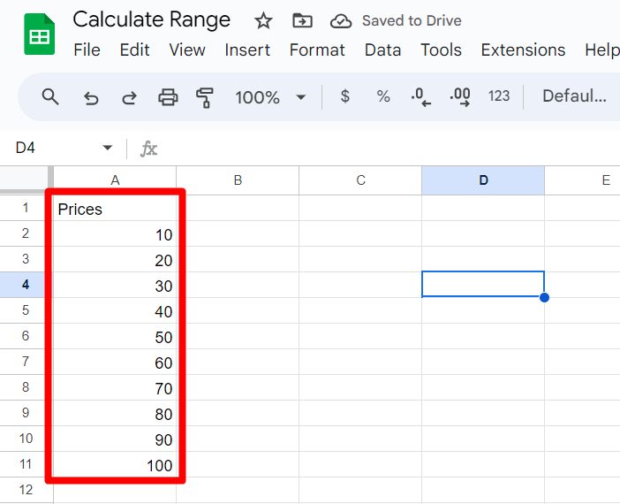Viewport: 620px width, 504px height.
Task: Click the Undo arrow
Action: point(91,97)
